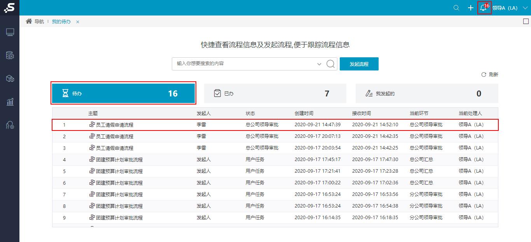The height and width of the screenshot is (242, 531).
Task: Select the 待办 card showing 16 items
Action: click(123, 93)
